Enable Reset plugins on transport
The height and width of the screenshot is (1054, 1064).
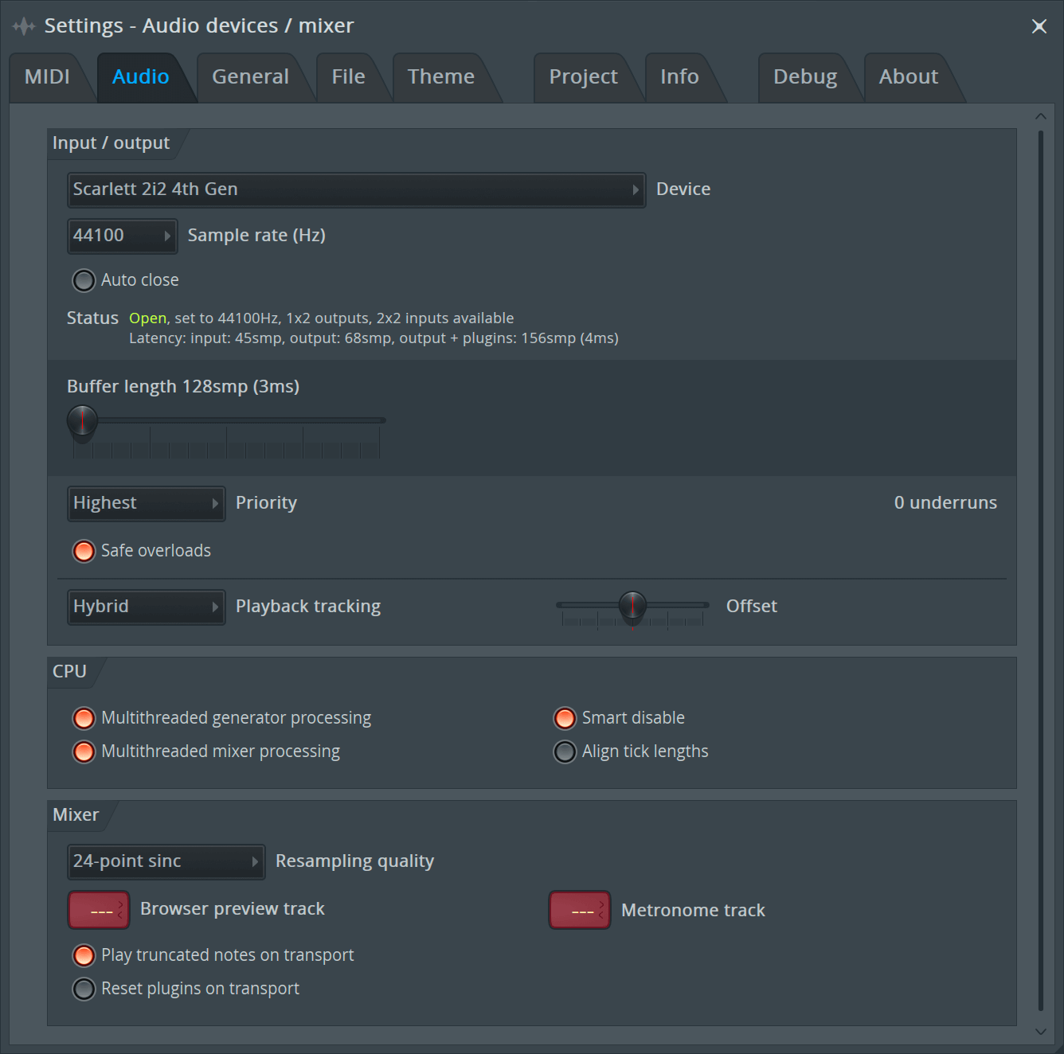tap(84, 989)
